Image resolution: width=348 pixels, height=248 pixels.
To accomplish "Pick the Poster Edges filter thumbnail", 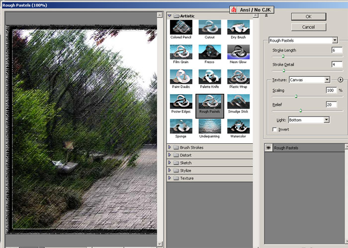I will tap(181, 102).
